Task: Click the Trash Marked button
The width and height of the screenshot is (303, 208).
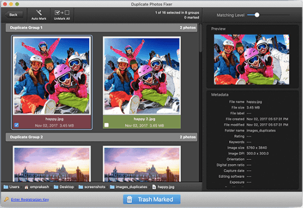Action: [x=152, y=200]
